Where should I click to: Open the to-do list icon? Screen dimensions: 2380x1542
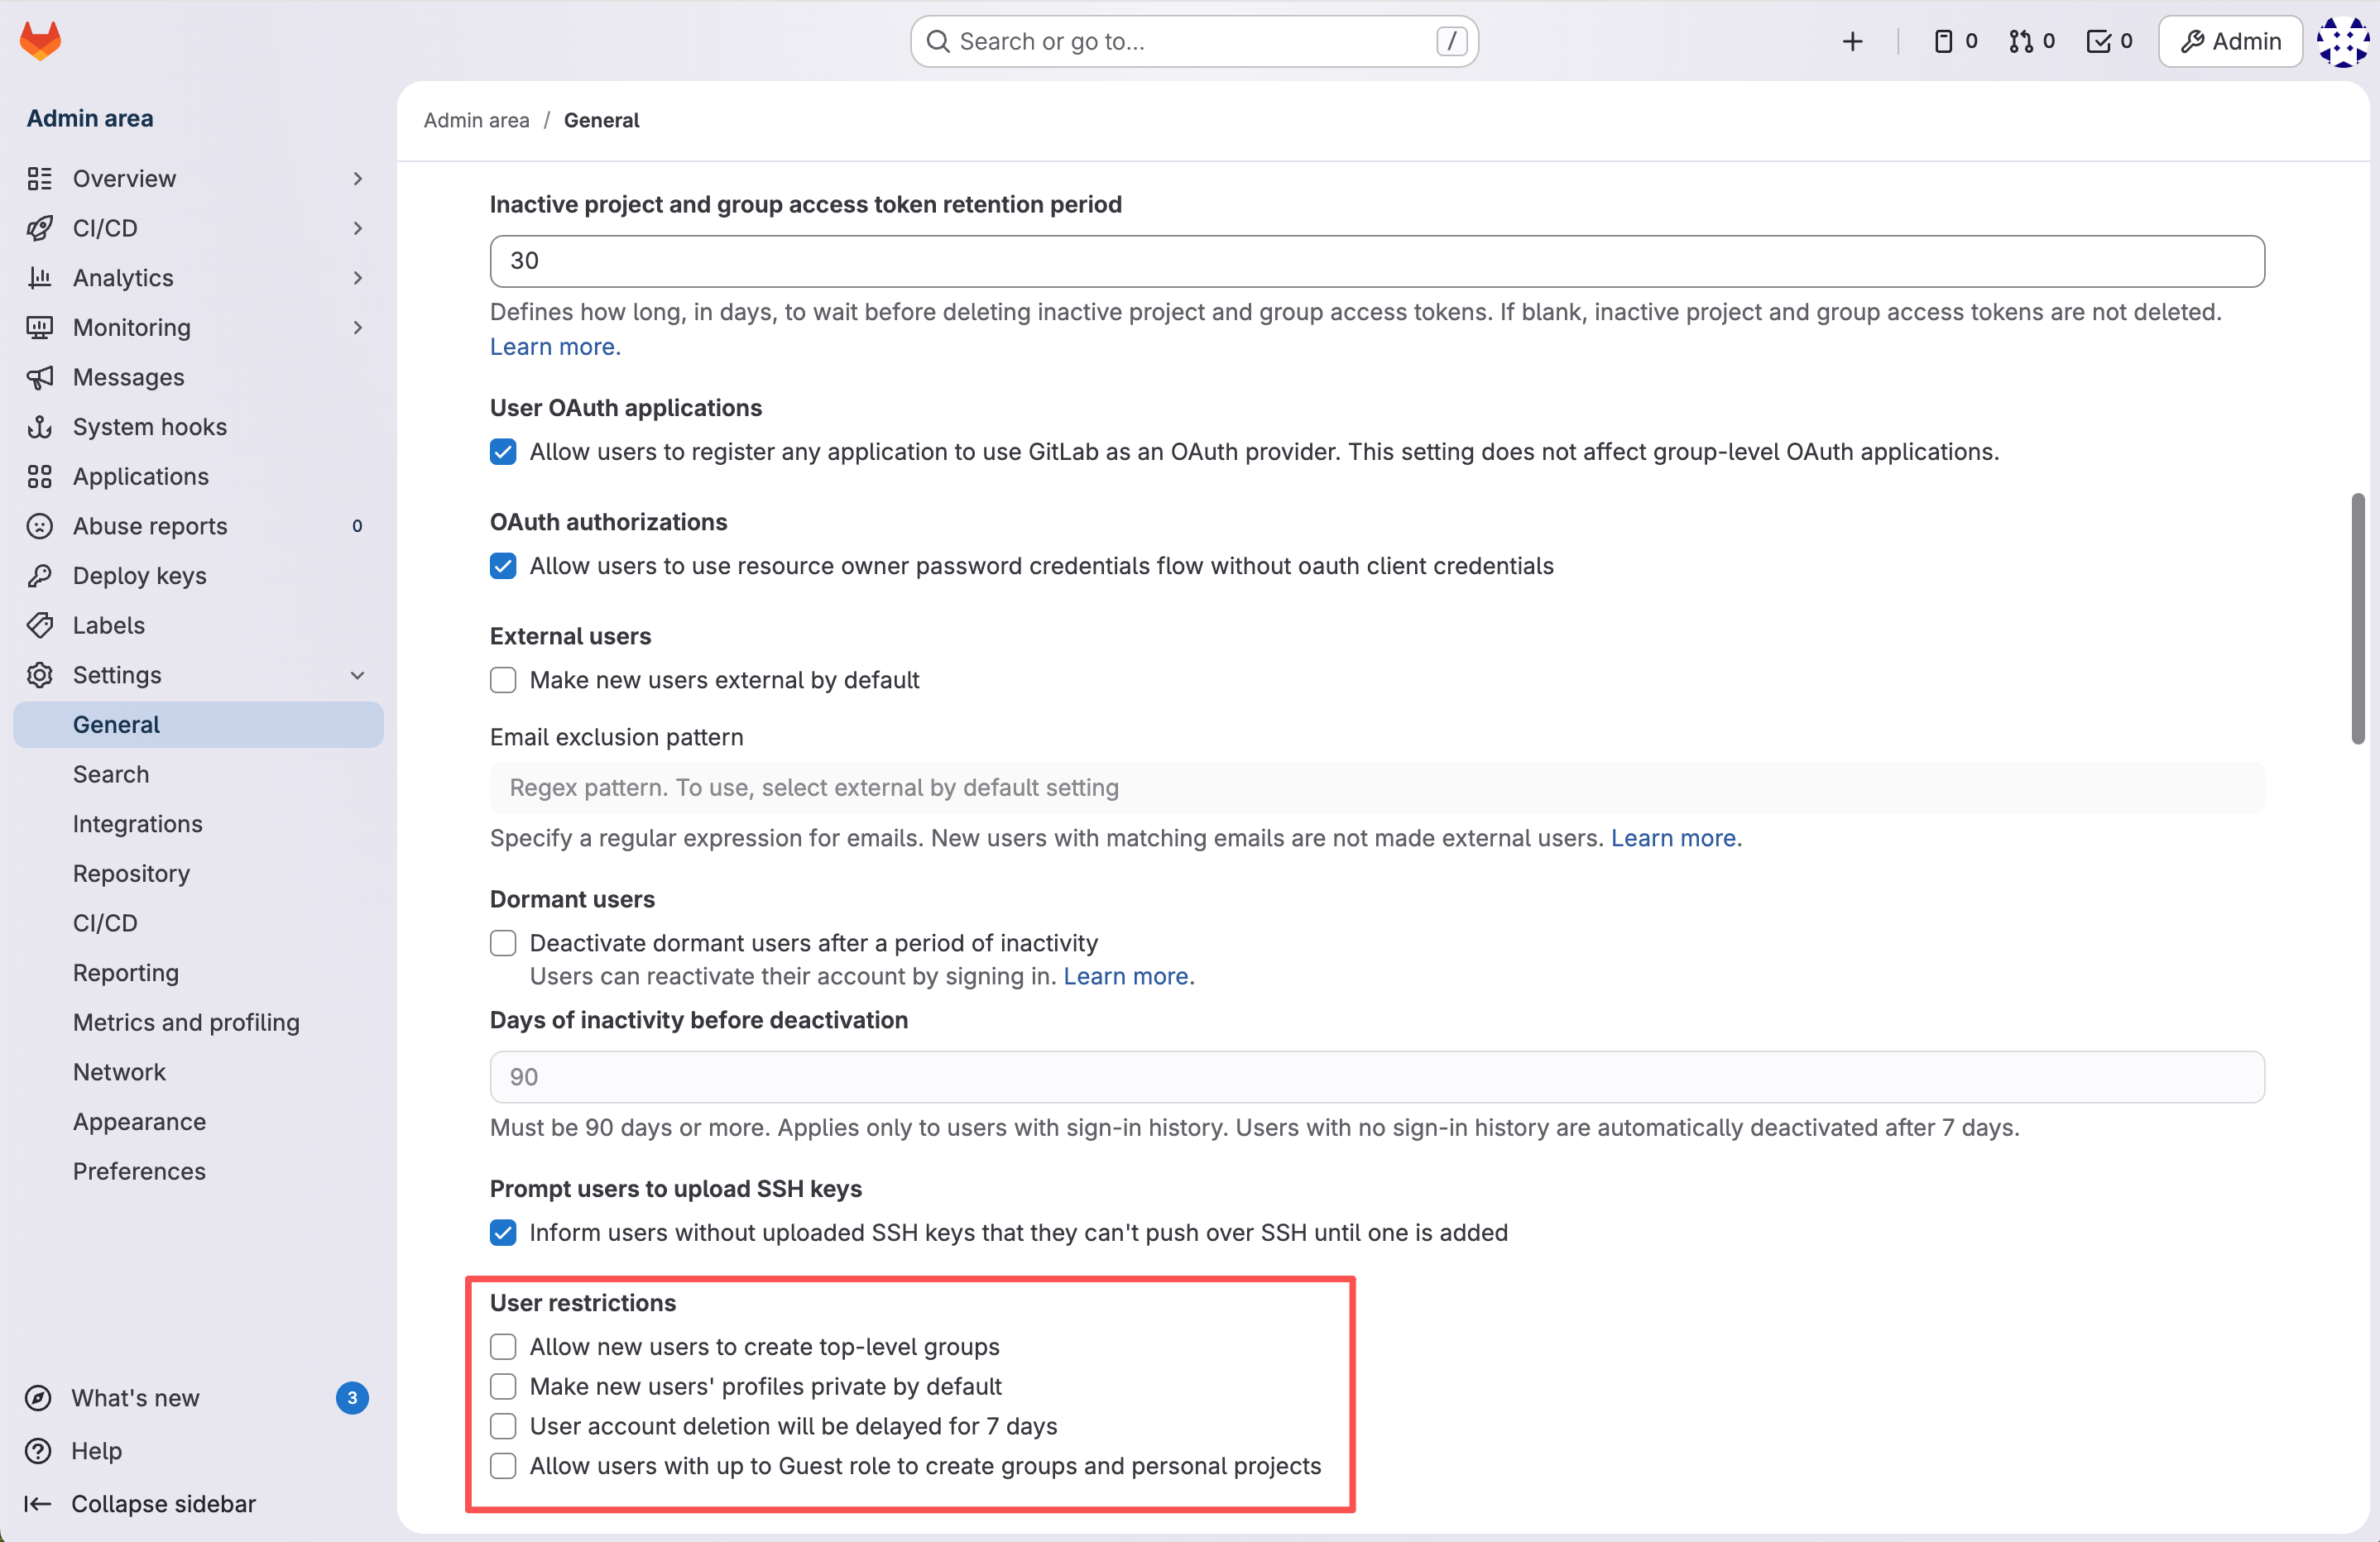tap(2108, 41)
